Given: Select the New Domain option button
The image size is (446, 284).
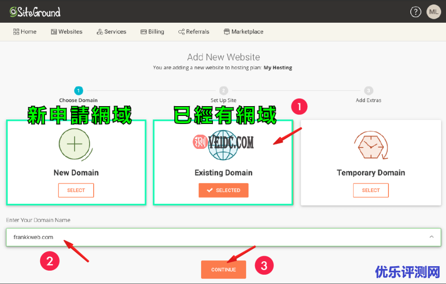Looking at the screenshot, I should (76, 190).
